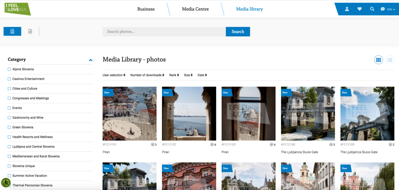Click Sluice Gate title under #F015188
This screenshot has width=399, height=190.
tap(300, 152)
